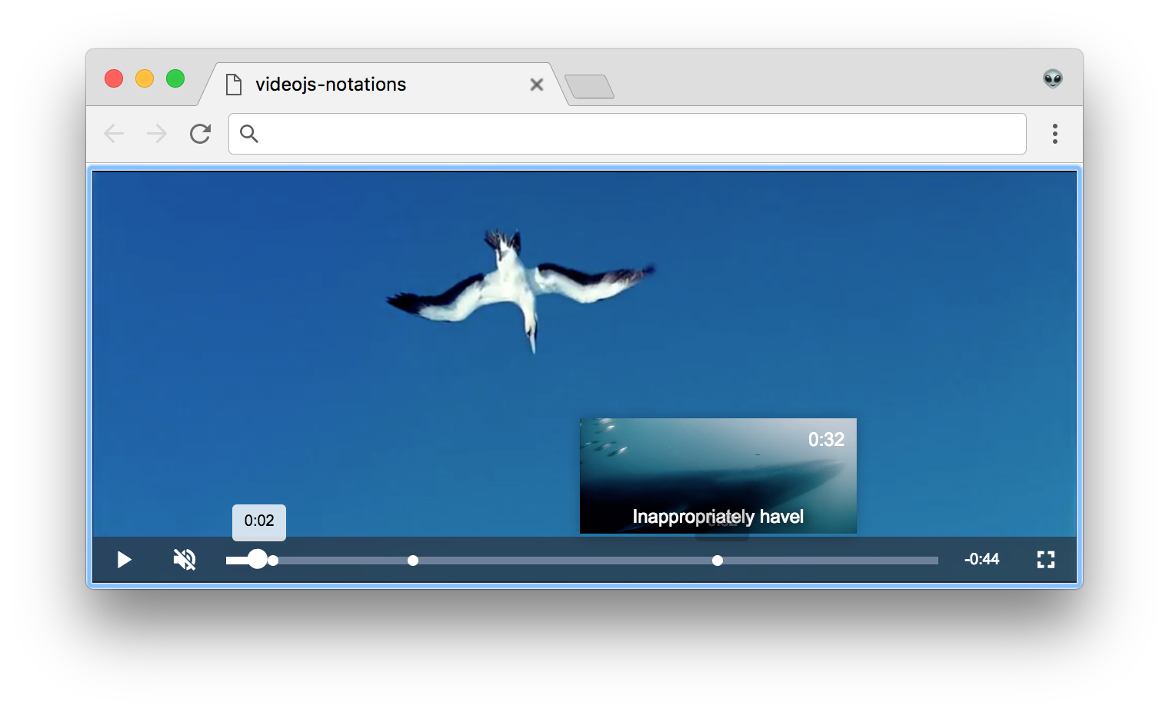
Task: Click the search magnifier in the address bar
Action: click(248, 134)
